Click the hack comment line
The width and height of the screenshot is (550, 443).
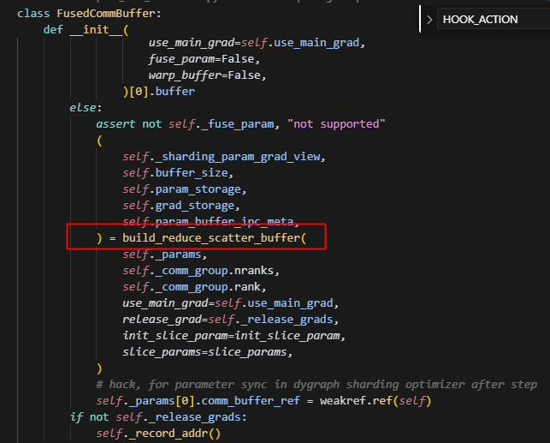coord(316,385)
